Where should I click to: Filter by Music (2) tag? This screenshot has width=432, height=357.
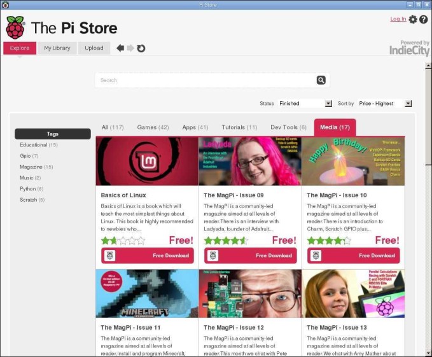31,178
